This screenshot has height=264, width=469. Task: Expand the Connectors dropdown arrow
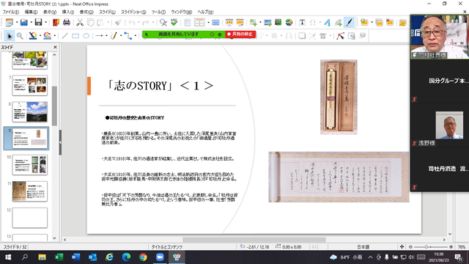(x=135, y=36)
